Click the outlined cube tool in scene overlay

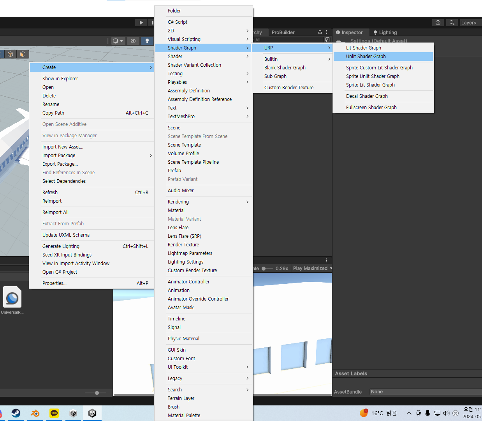[11, 54]
